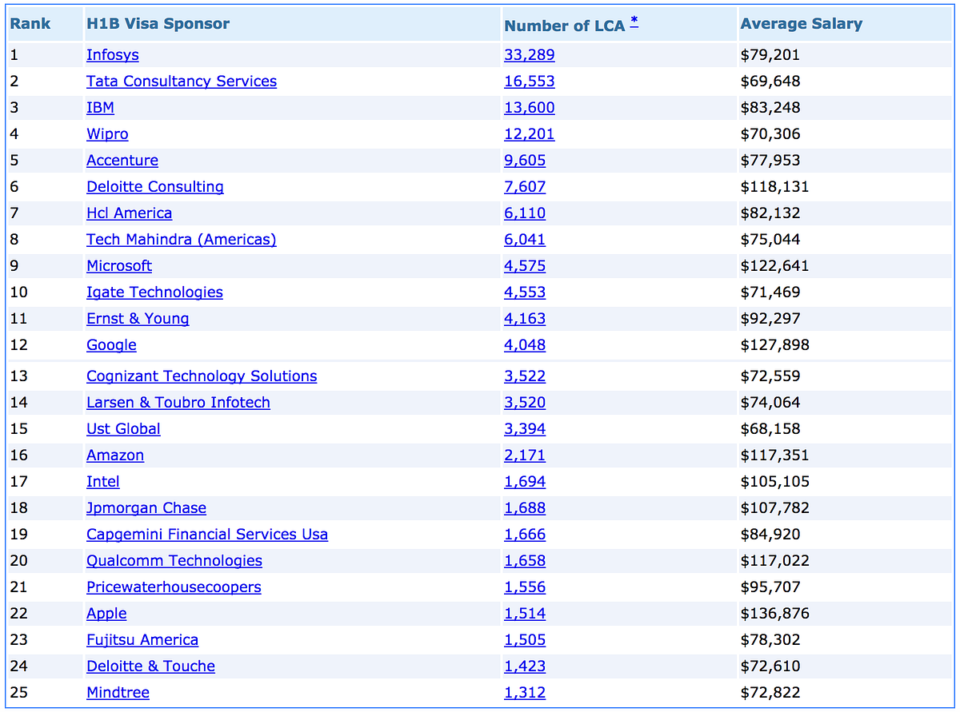Open the Amazon sponsor link
Viewport: 960px width, 712px height.
[115, 455]
